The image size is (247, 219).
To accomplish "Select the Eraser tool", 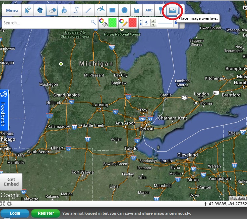I will [52, 10].
